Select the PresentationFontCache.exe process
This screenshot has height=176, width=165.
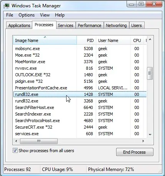(80, 88)
